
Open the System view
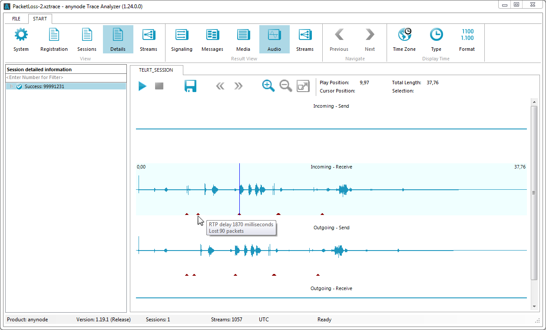tap(21, 40)
